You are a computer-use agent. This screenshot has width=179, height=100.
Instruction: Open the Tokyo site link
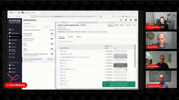62,51
